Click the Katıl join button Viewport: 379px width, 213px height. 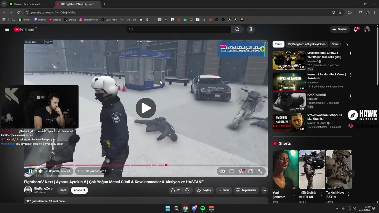[63, 190]
